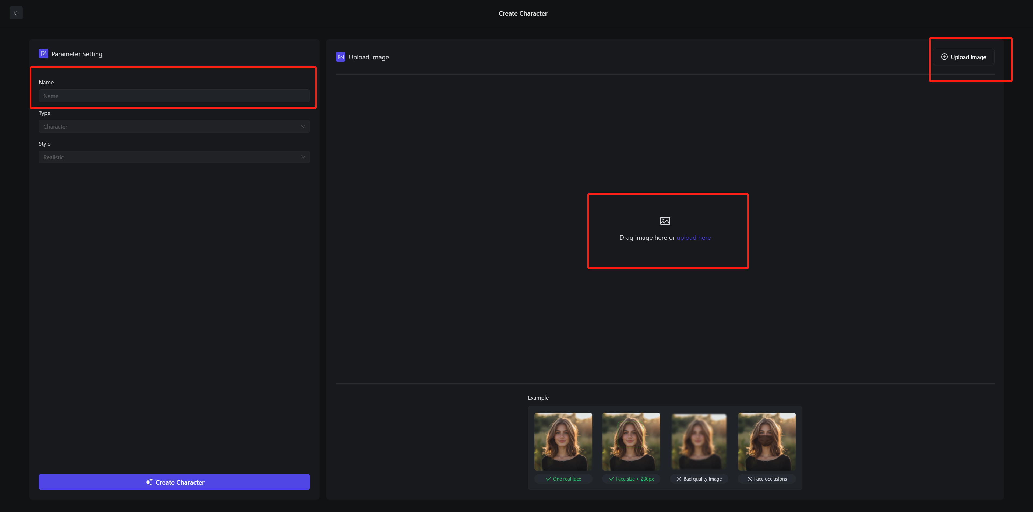The width and height of the screenshot is (1033, 512).
Task: Click the 'Face occlusions' label
Action: pos(767,479)
